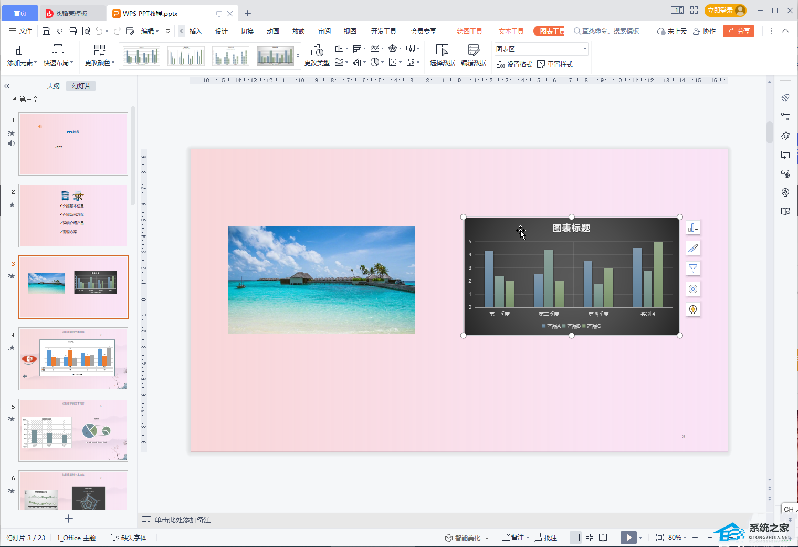The width and height of the screenshot is (798, 547).
Task: Switch to 动画 ribbon tab
Action: pos(273,31)
